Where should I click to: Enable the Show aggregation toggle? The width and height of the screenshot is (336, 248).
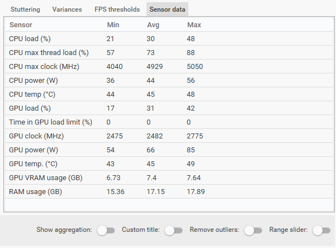(x=105, y=230)
